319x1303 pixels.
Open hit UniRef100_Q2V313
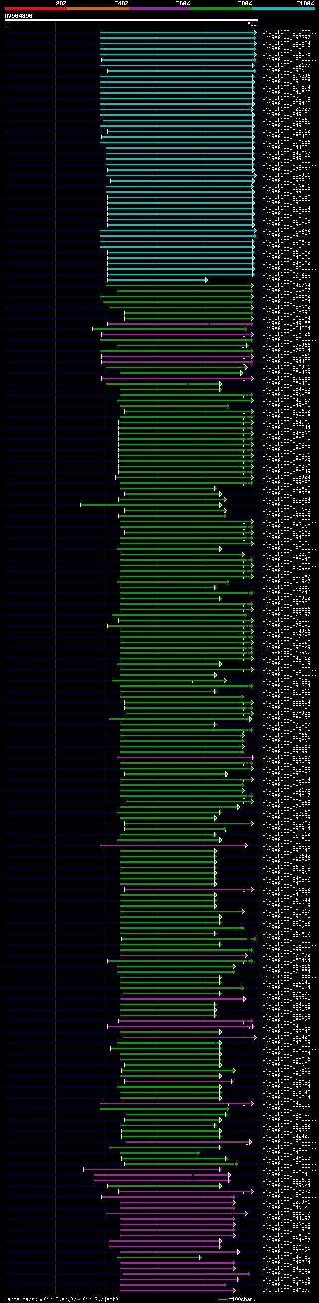[286, 48]
